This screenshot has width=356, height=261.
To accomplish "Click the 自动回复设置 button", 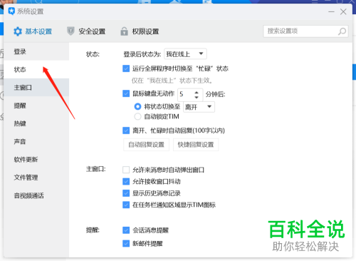I will click(x=147, y=145).
